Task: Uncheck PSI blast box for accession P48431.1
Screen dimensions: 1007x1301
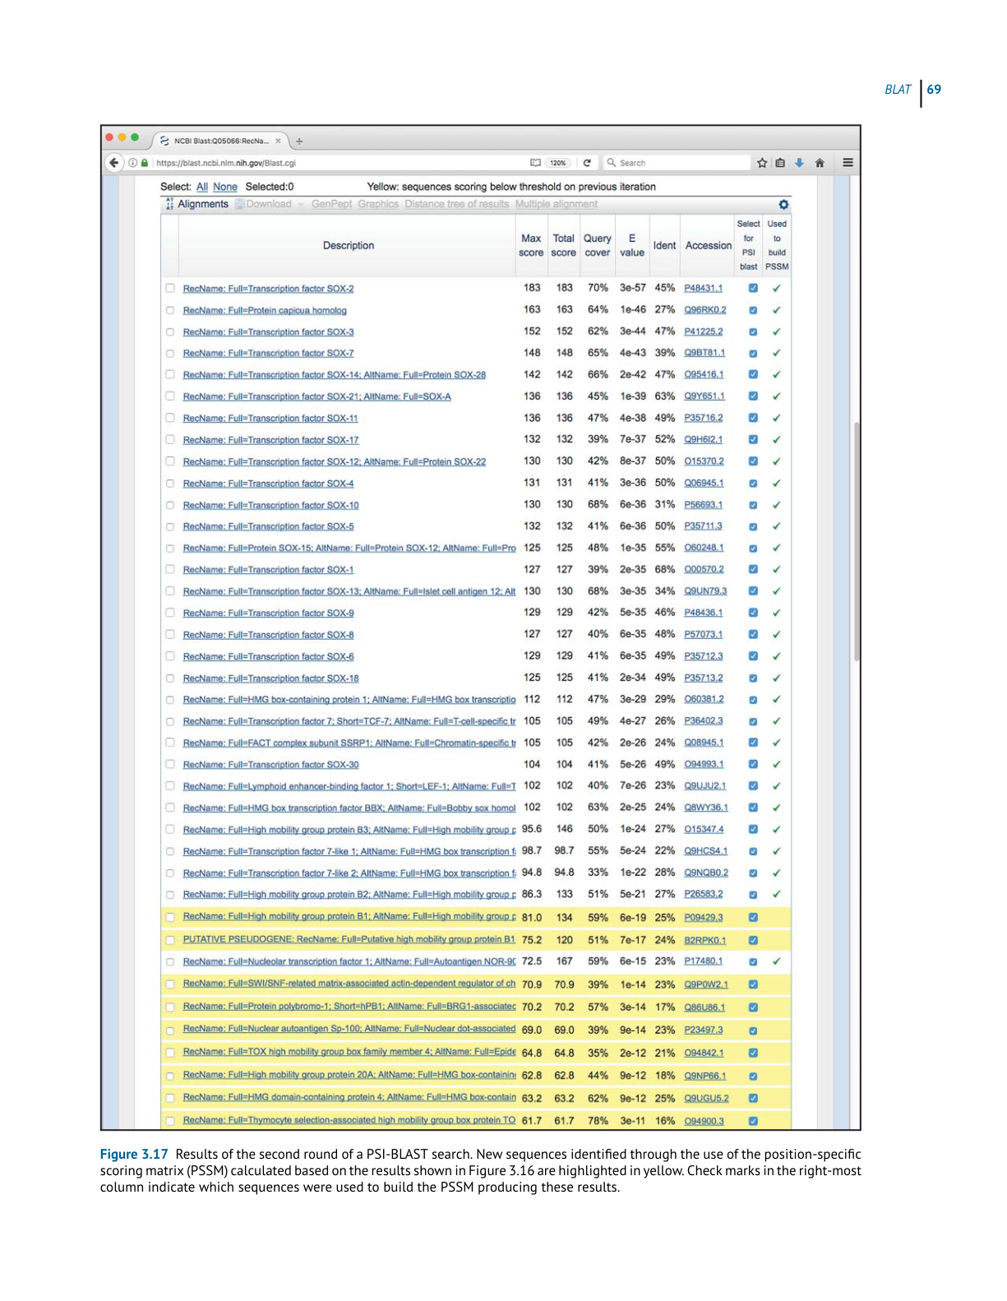Action: click(x=753, y=289)
